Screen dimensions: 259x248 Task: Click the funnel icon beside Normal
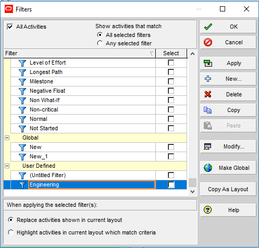click(x=22, y=119)
